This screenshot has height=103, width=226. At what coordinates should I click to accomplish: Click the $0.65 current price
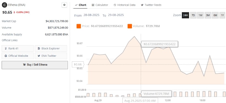click(x=7, y=12)
